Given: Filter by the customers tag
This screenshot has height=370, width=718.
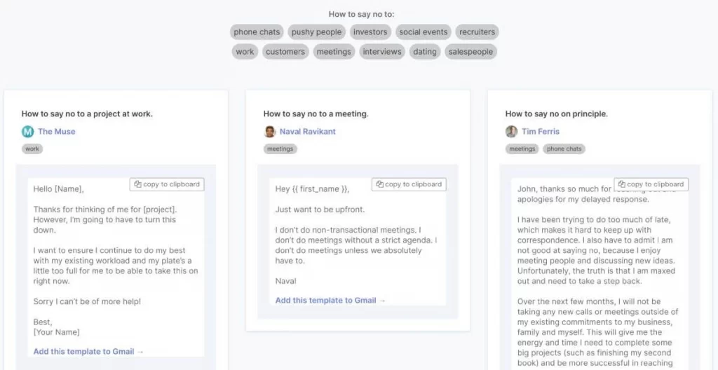Looking at the screenshot, I should (x=285, y=52).
